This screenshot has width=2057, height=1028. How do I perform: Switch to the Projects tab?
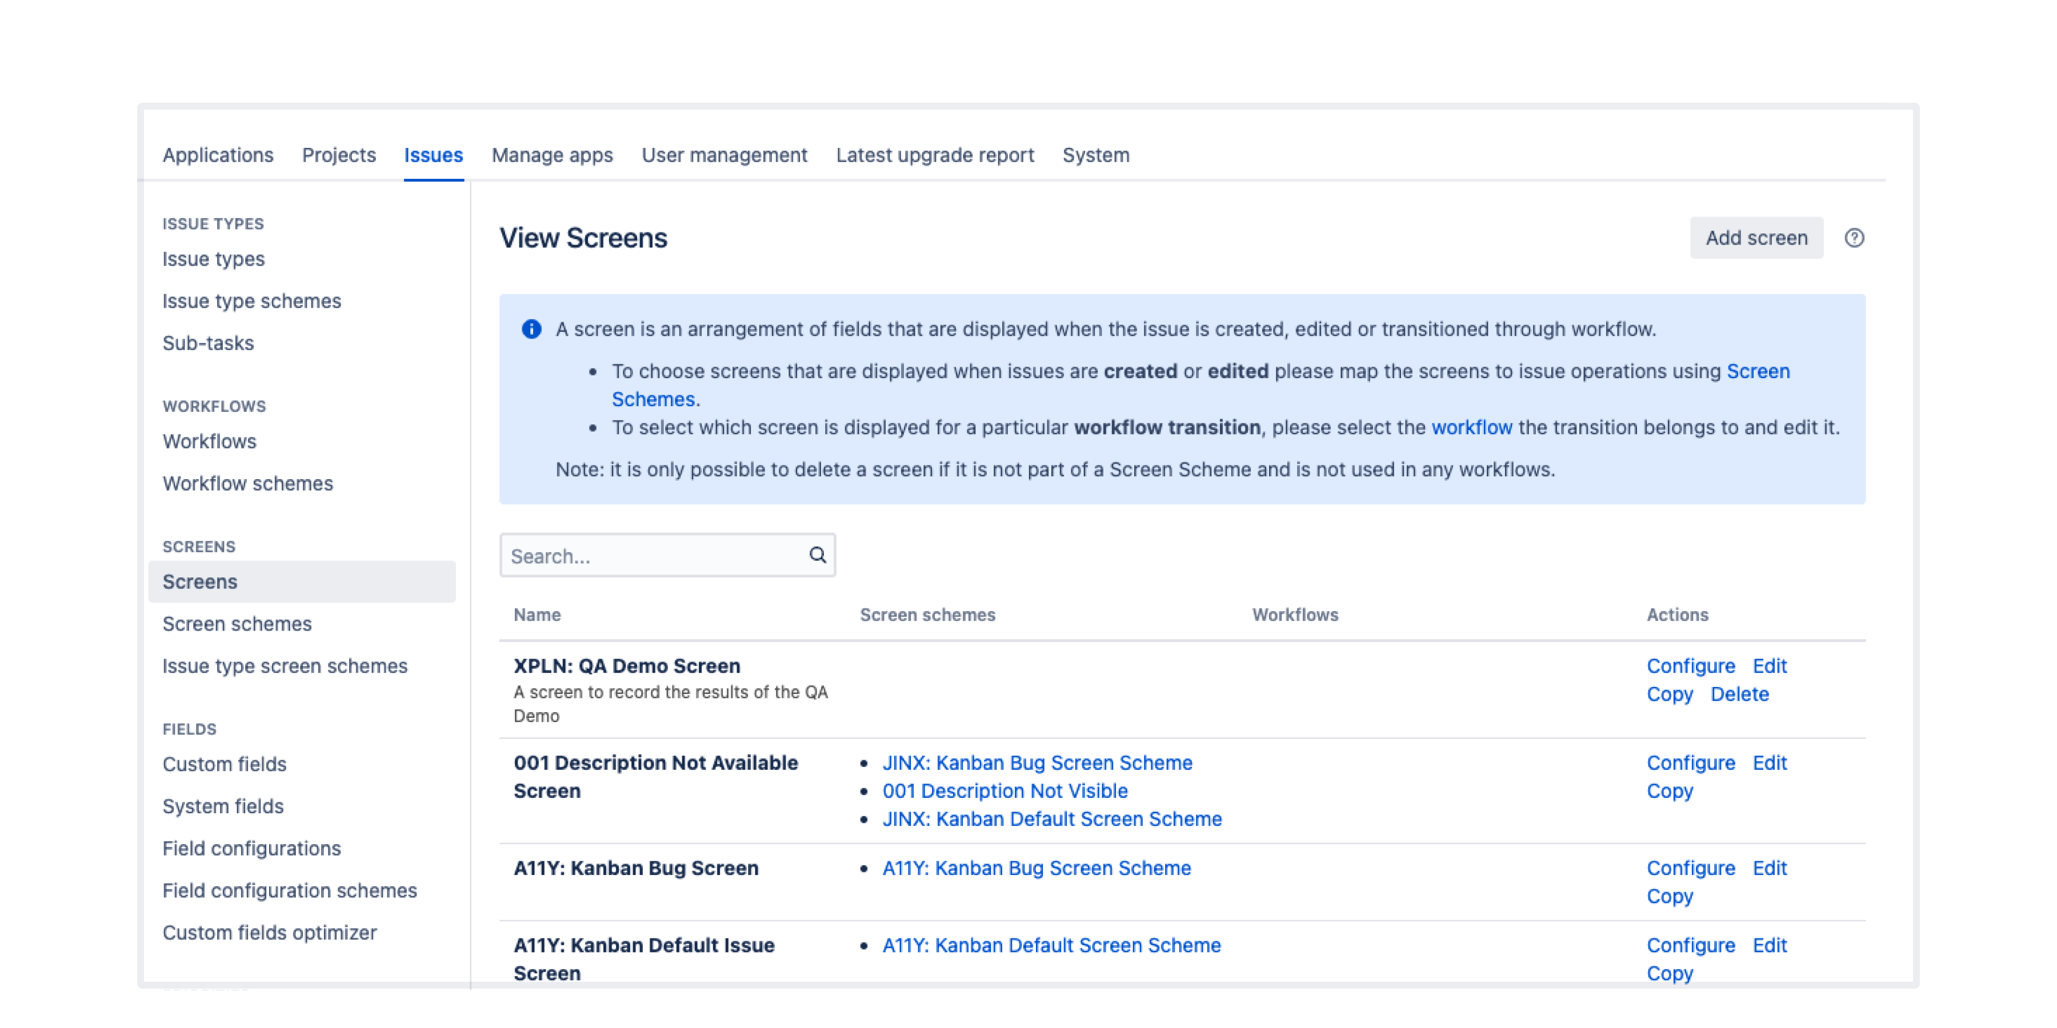(x=339, y=155)
